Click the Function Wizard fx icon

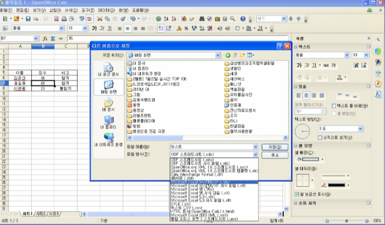[45, 39]
